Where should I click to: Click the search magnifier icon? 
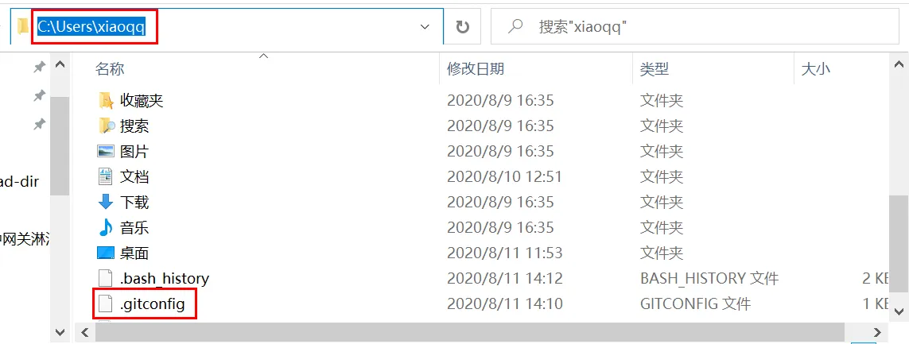pos(515,26)
